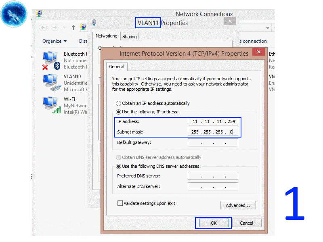Screen dimensions: 323x242
Task: Click the back navigation arrow
Action: (x=43, y=27)
